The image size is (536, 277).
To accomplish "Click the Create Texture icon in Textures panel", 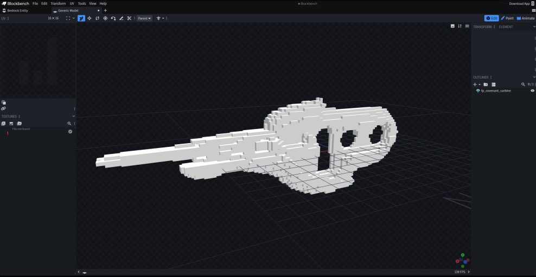I will pyautogui.click(x=11, y=124).
